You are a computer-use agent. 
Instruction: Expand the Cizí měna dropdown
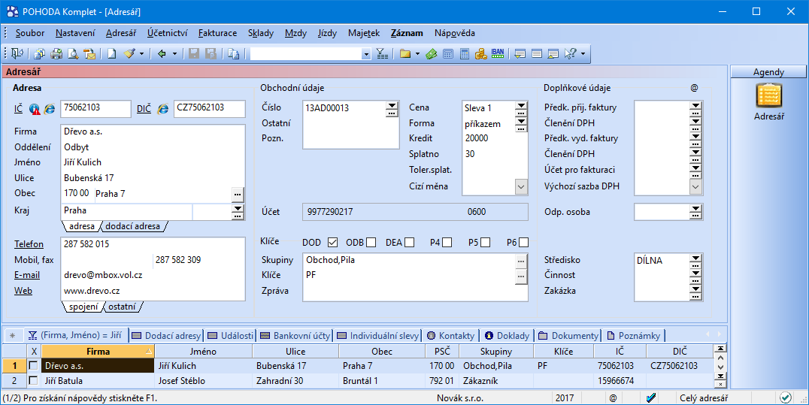[521, 186]
